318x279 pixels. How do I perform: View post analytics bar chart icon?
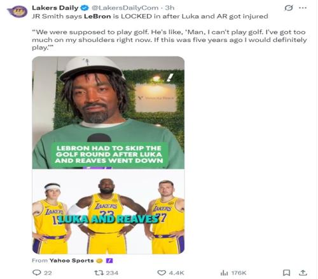click(x=224, y=273)
